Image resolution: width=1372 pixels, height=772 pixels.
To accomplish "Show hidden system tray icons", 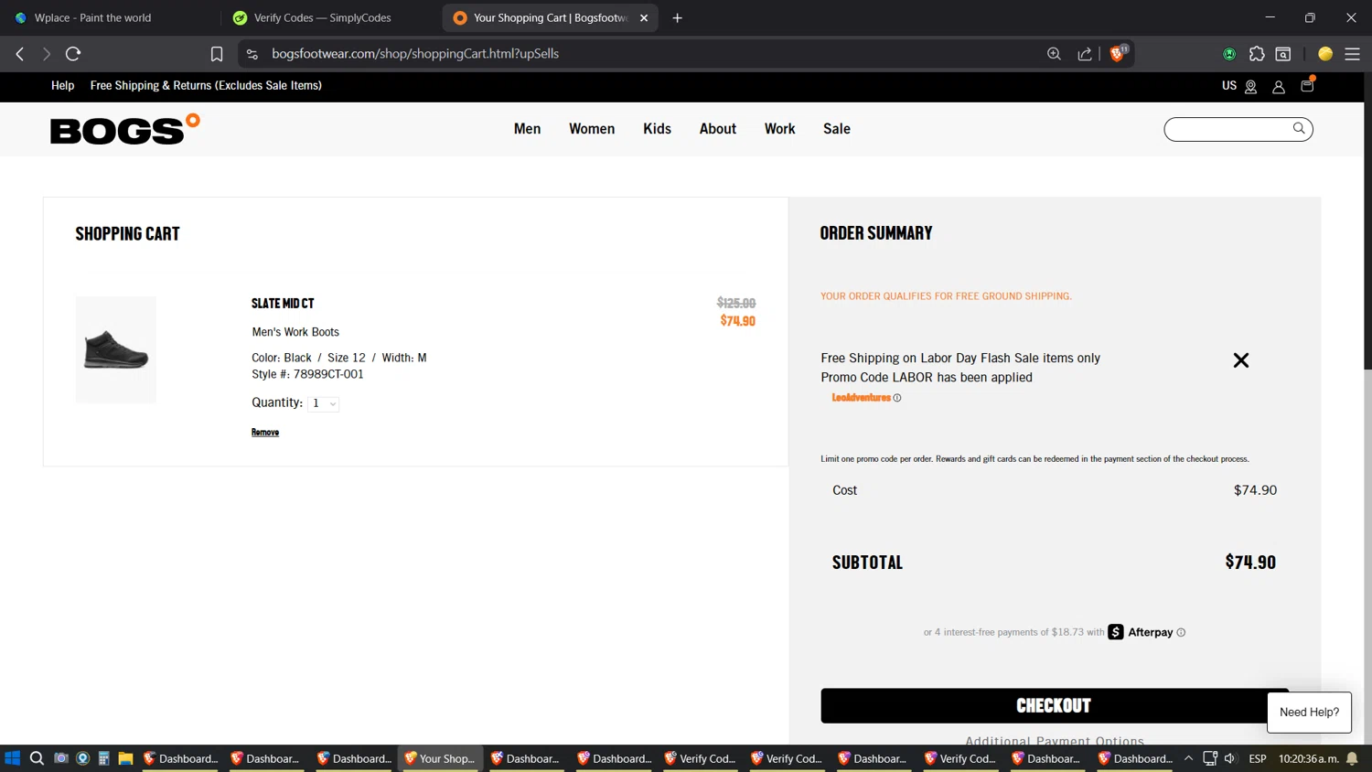I will click(x=1188, y=758).
